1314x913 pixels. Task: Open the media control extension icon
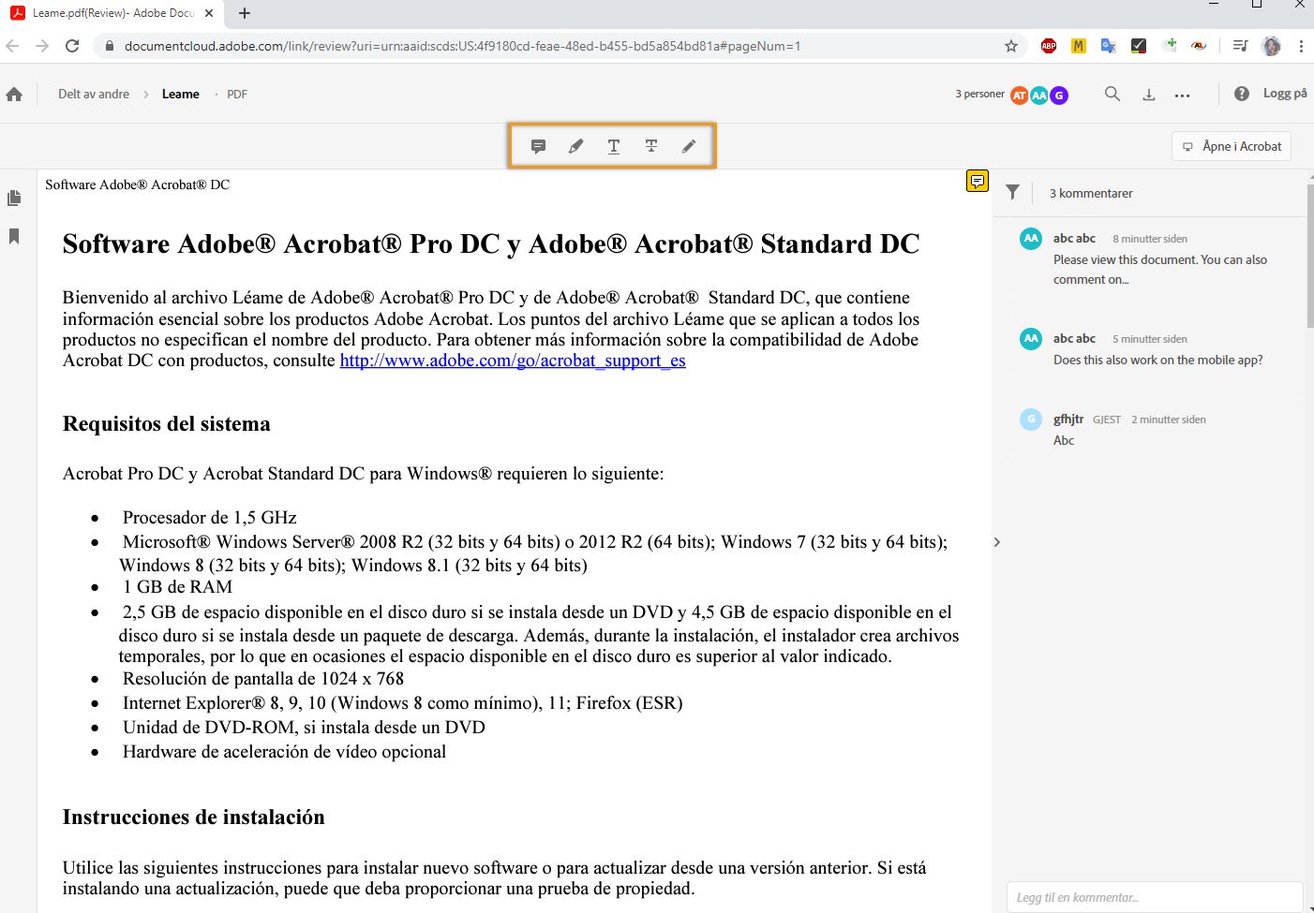[1240, 46]
